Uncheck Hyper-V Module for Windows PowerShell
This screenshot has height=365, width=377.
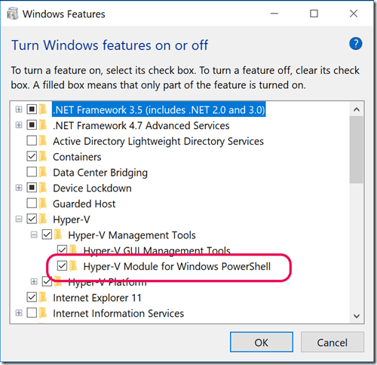point(62,265)
